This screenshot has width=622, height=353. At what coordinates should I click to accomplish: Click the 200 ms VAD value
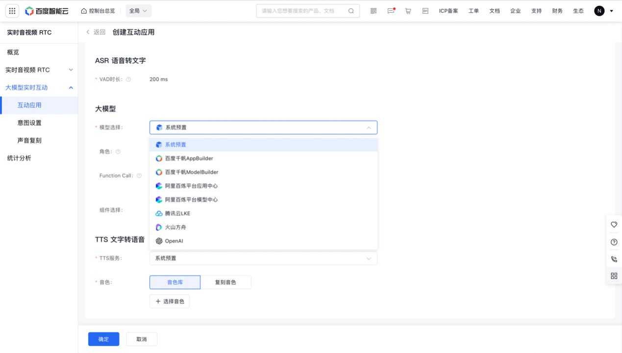(x=158, y=79)
